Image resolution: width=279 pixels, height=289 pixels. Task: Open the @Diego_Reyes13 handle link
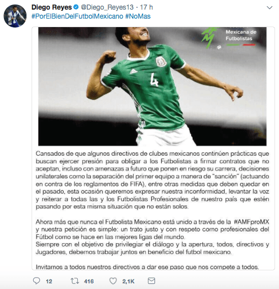click(107, 7)
